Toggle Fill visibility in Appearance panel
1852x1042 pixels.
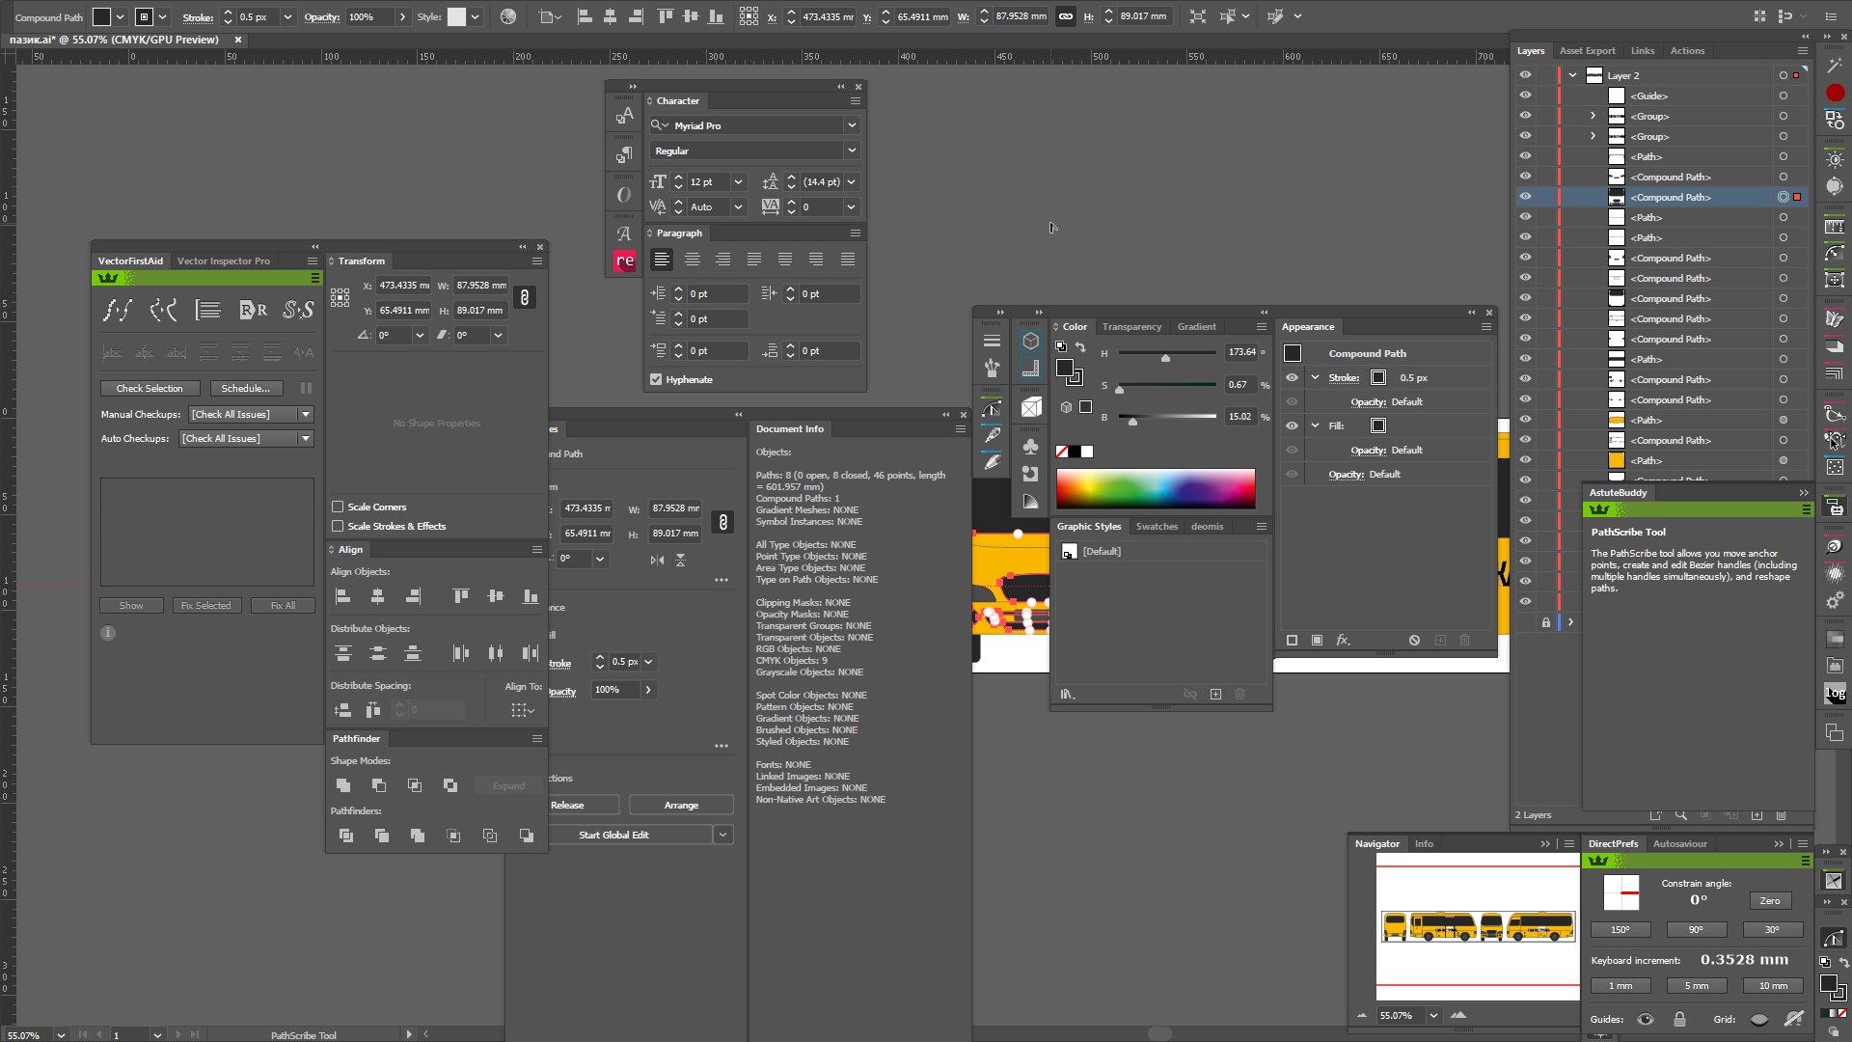pos(1292,425)
